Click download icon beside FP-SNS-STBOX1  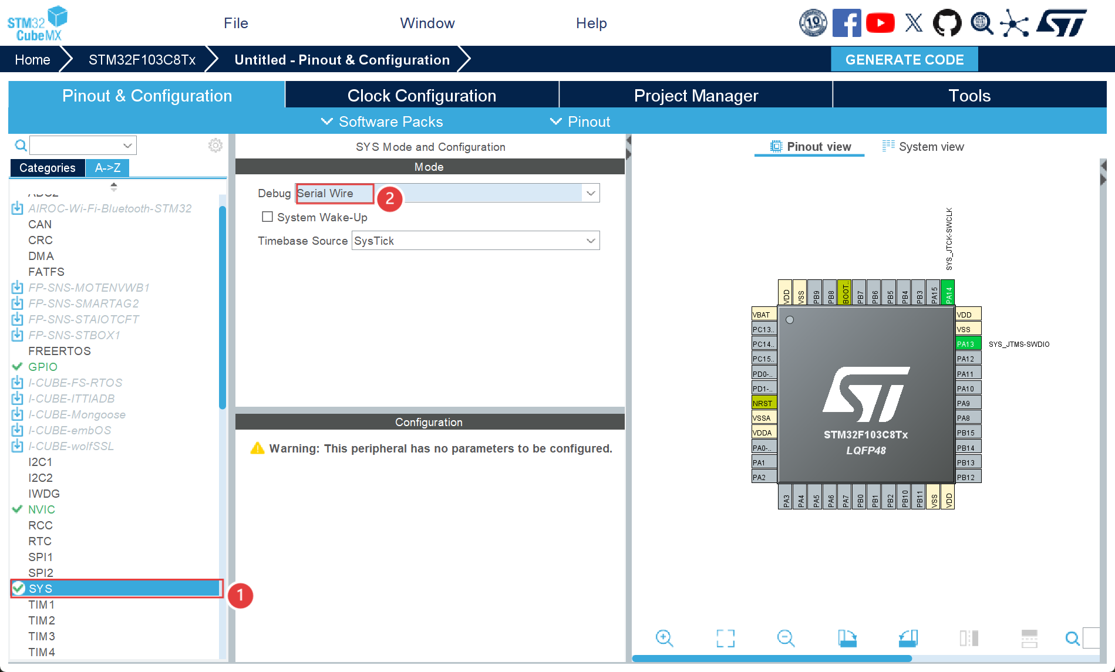pyautogui.click(x=18, y=335)
